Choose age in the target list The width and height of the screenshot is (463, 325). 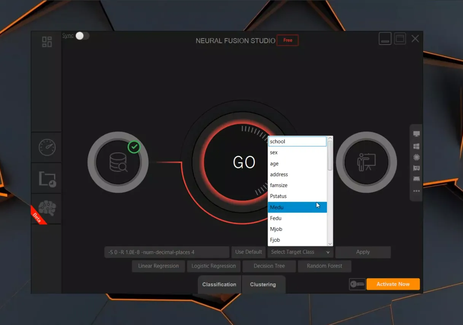point(297,163)
